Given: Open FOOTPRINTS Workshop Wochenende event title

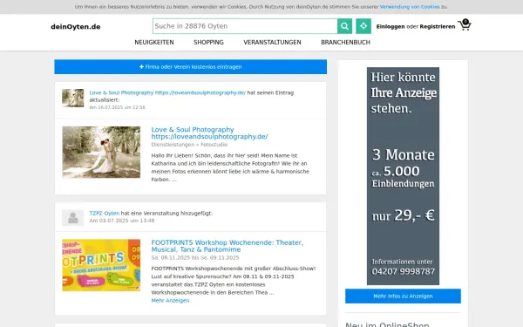Looking at the screenshot, I should pos(228,246).
